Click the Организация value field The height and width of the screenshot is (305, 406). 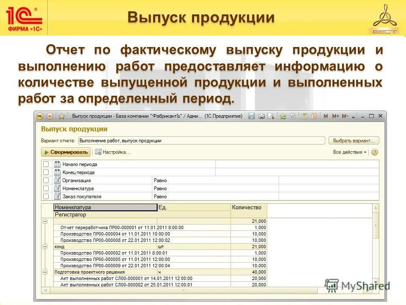(x=329, y=180)
